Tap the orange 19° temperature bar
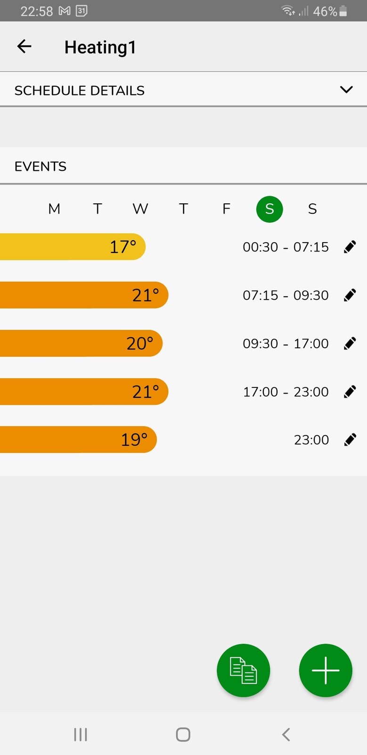Screen dimensions: 367x755 pyautogui.click(x=75, y=440)
